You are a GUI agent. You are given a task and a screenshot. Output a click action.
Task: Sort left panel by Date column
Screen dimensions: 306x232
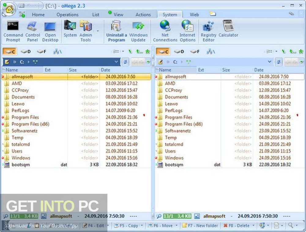[x=125, y=70]
